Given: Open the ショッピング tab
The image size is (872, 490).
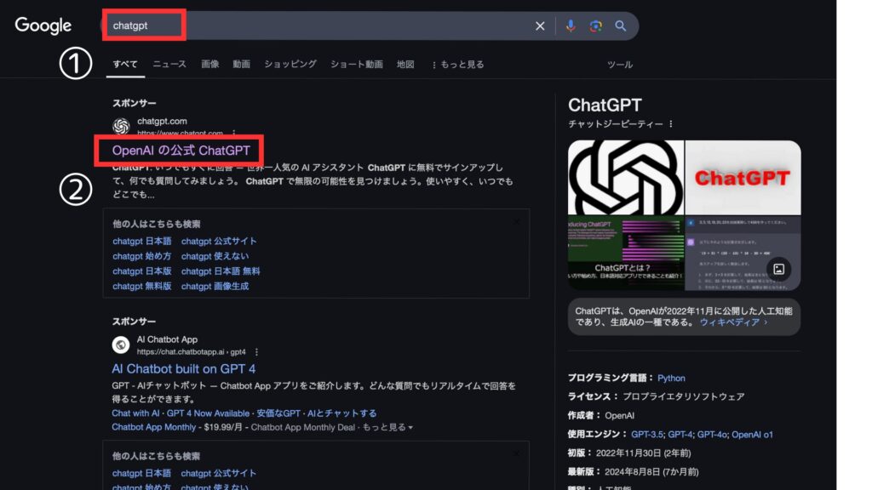Looking at the screenshot, I should point(290,65).
